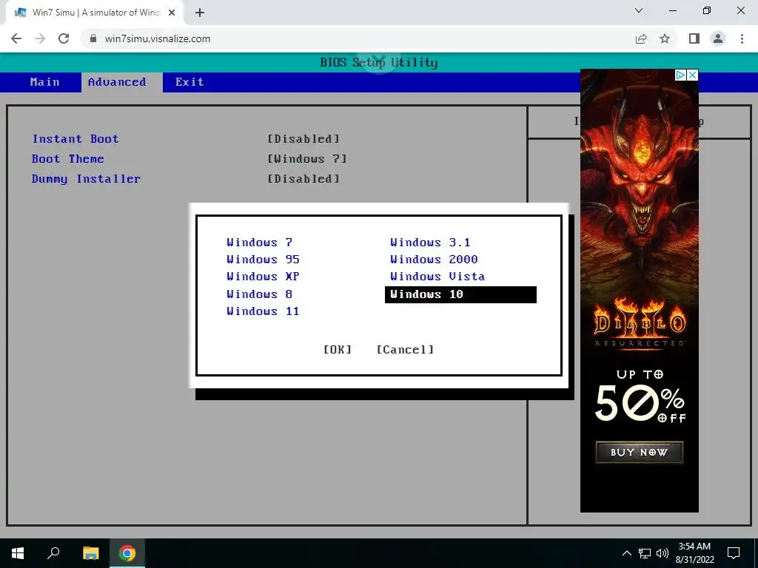Click the browser forward arrow

(x=40, y=38)
